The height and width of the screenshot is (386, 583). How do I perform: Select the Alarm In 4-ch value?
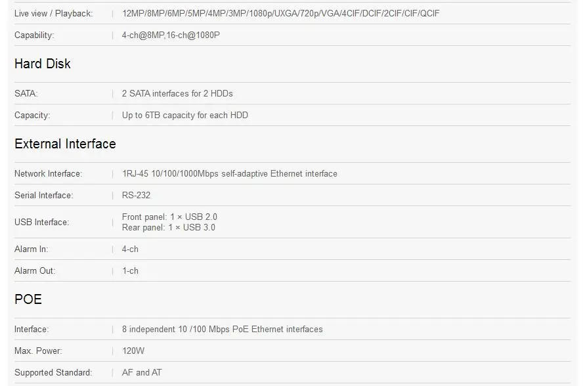point(130,249)
